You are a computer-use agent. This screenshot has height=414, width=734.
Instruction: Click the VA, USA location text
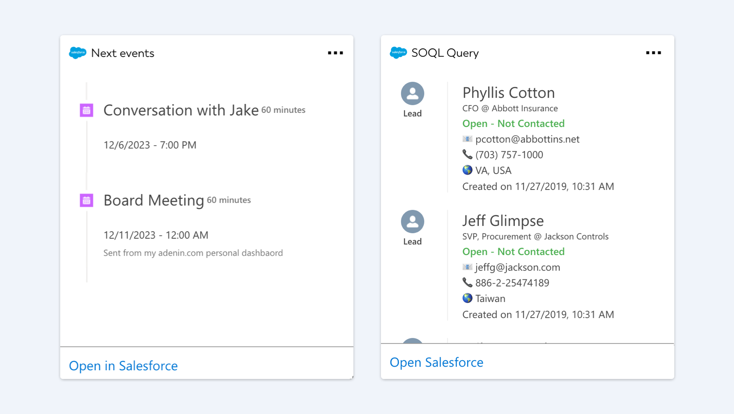coord(493,170)
